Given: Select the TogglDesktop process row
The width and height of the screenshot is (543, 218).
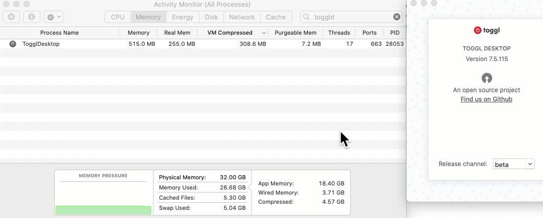Looking at the screenshot, I should pos(203,44).
